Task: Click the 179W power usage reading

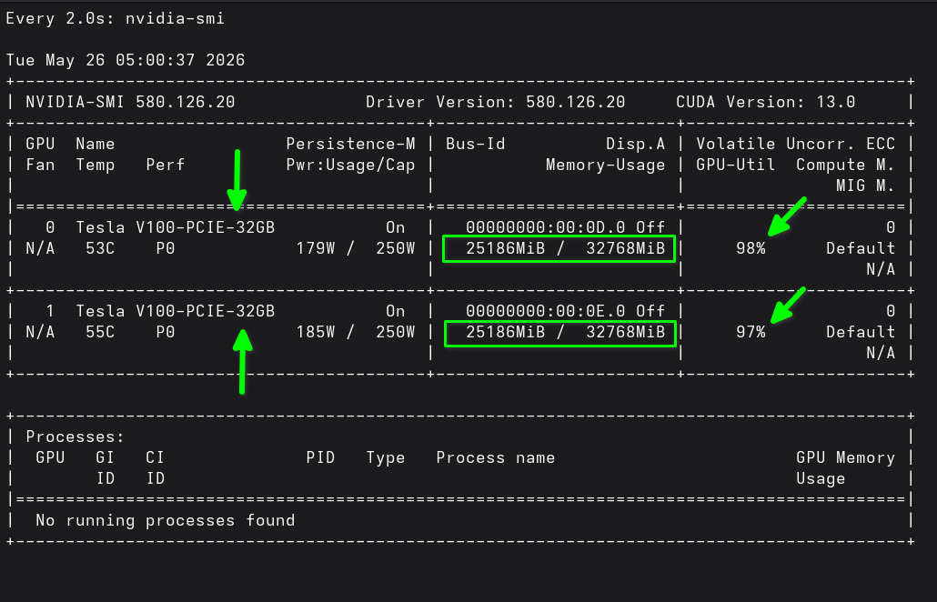Action: pos(316,248)
